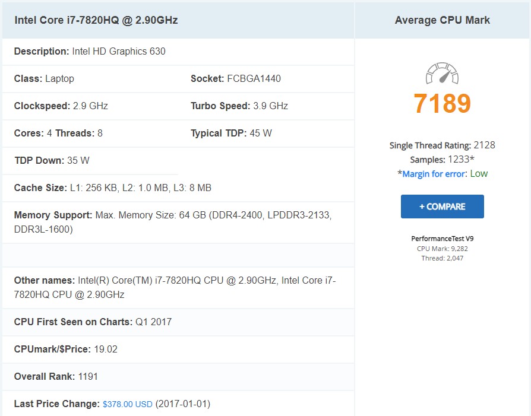Click the Intel Core i7-7820HQ title header
531x416 pixels.
click(96, 20)
